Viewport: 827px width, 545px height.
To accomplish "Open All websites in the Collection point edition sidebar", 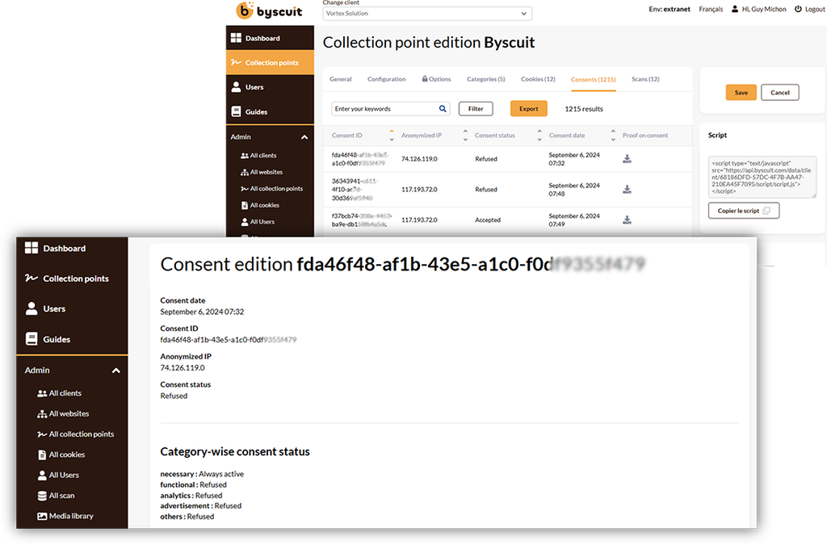I will point(262,172).
